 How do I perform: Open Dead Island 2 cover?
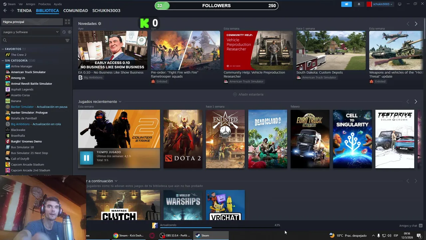point(268,139)
